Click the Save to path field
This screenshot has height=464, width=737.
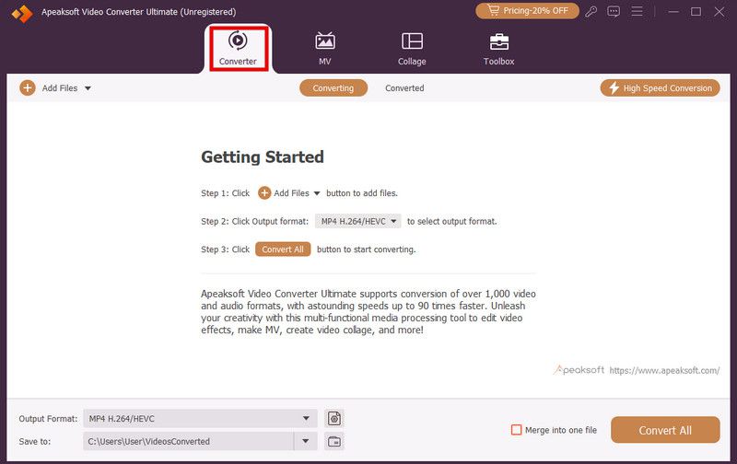click(189, 441)
